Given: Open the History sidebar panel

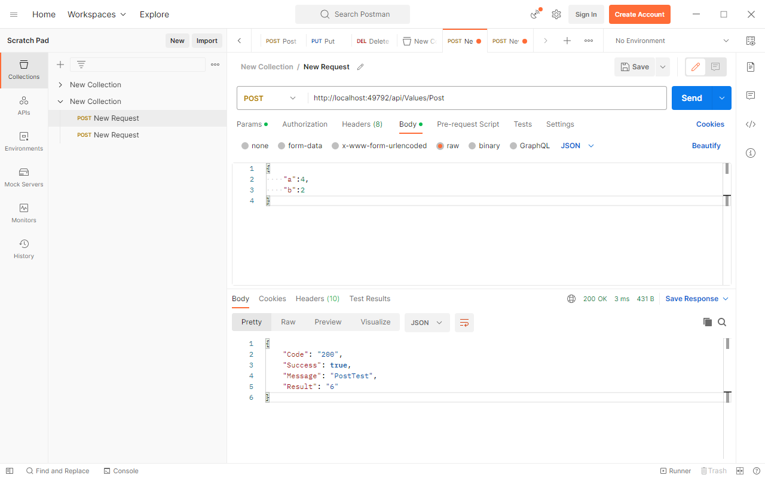Looking at the screenshot, I should pyautogui.click(x=24, y=249).
